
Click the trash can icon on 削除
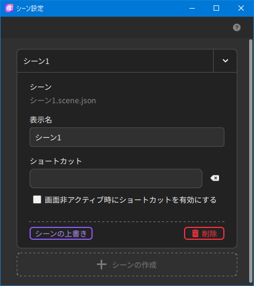195,233
